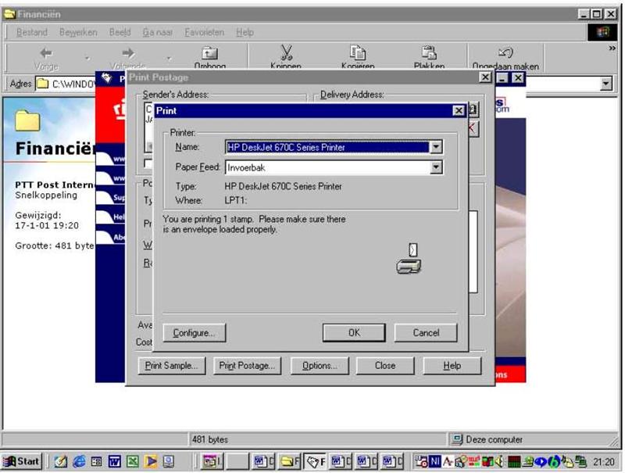The image size is (625, 473).
Task: Click the taskbar clock showing 21:20
Action: (603, 462)
